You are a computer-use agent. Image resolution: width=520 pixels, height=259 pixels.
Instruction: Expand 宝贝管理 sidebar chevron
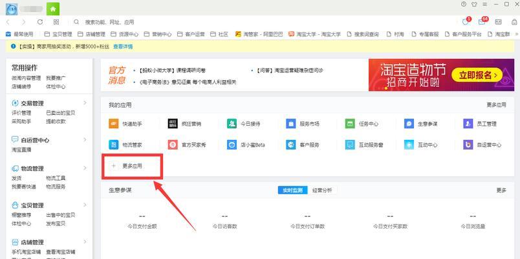point(85,205)
